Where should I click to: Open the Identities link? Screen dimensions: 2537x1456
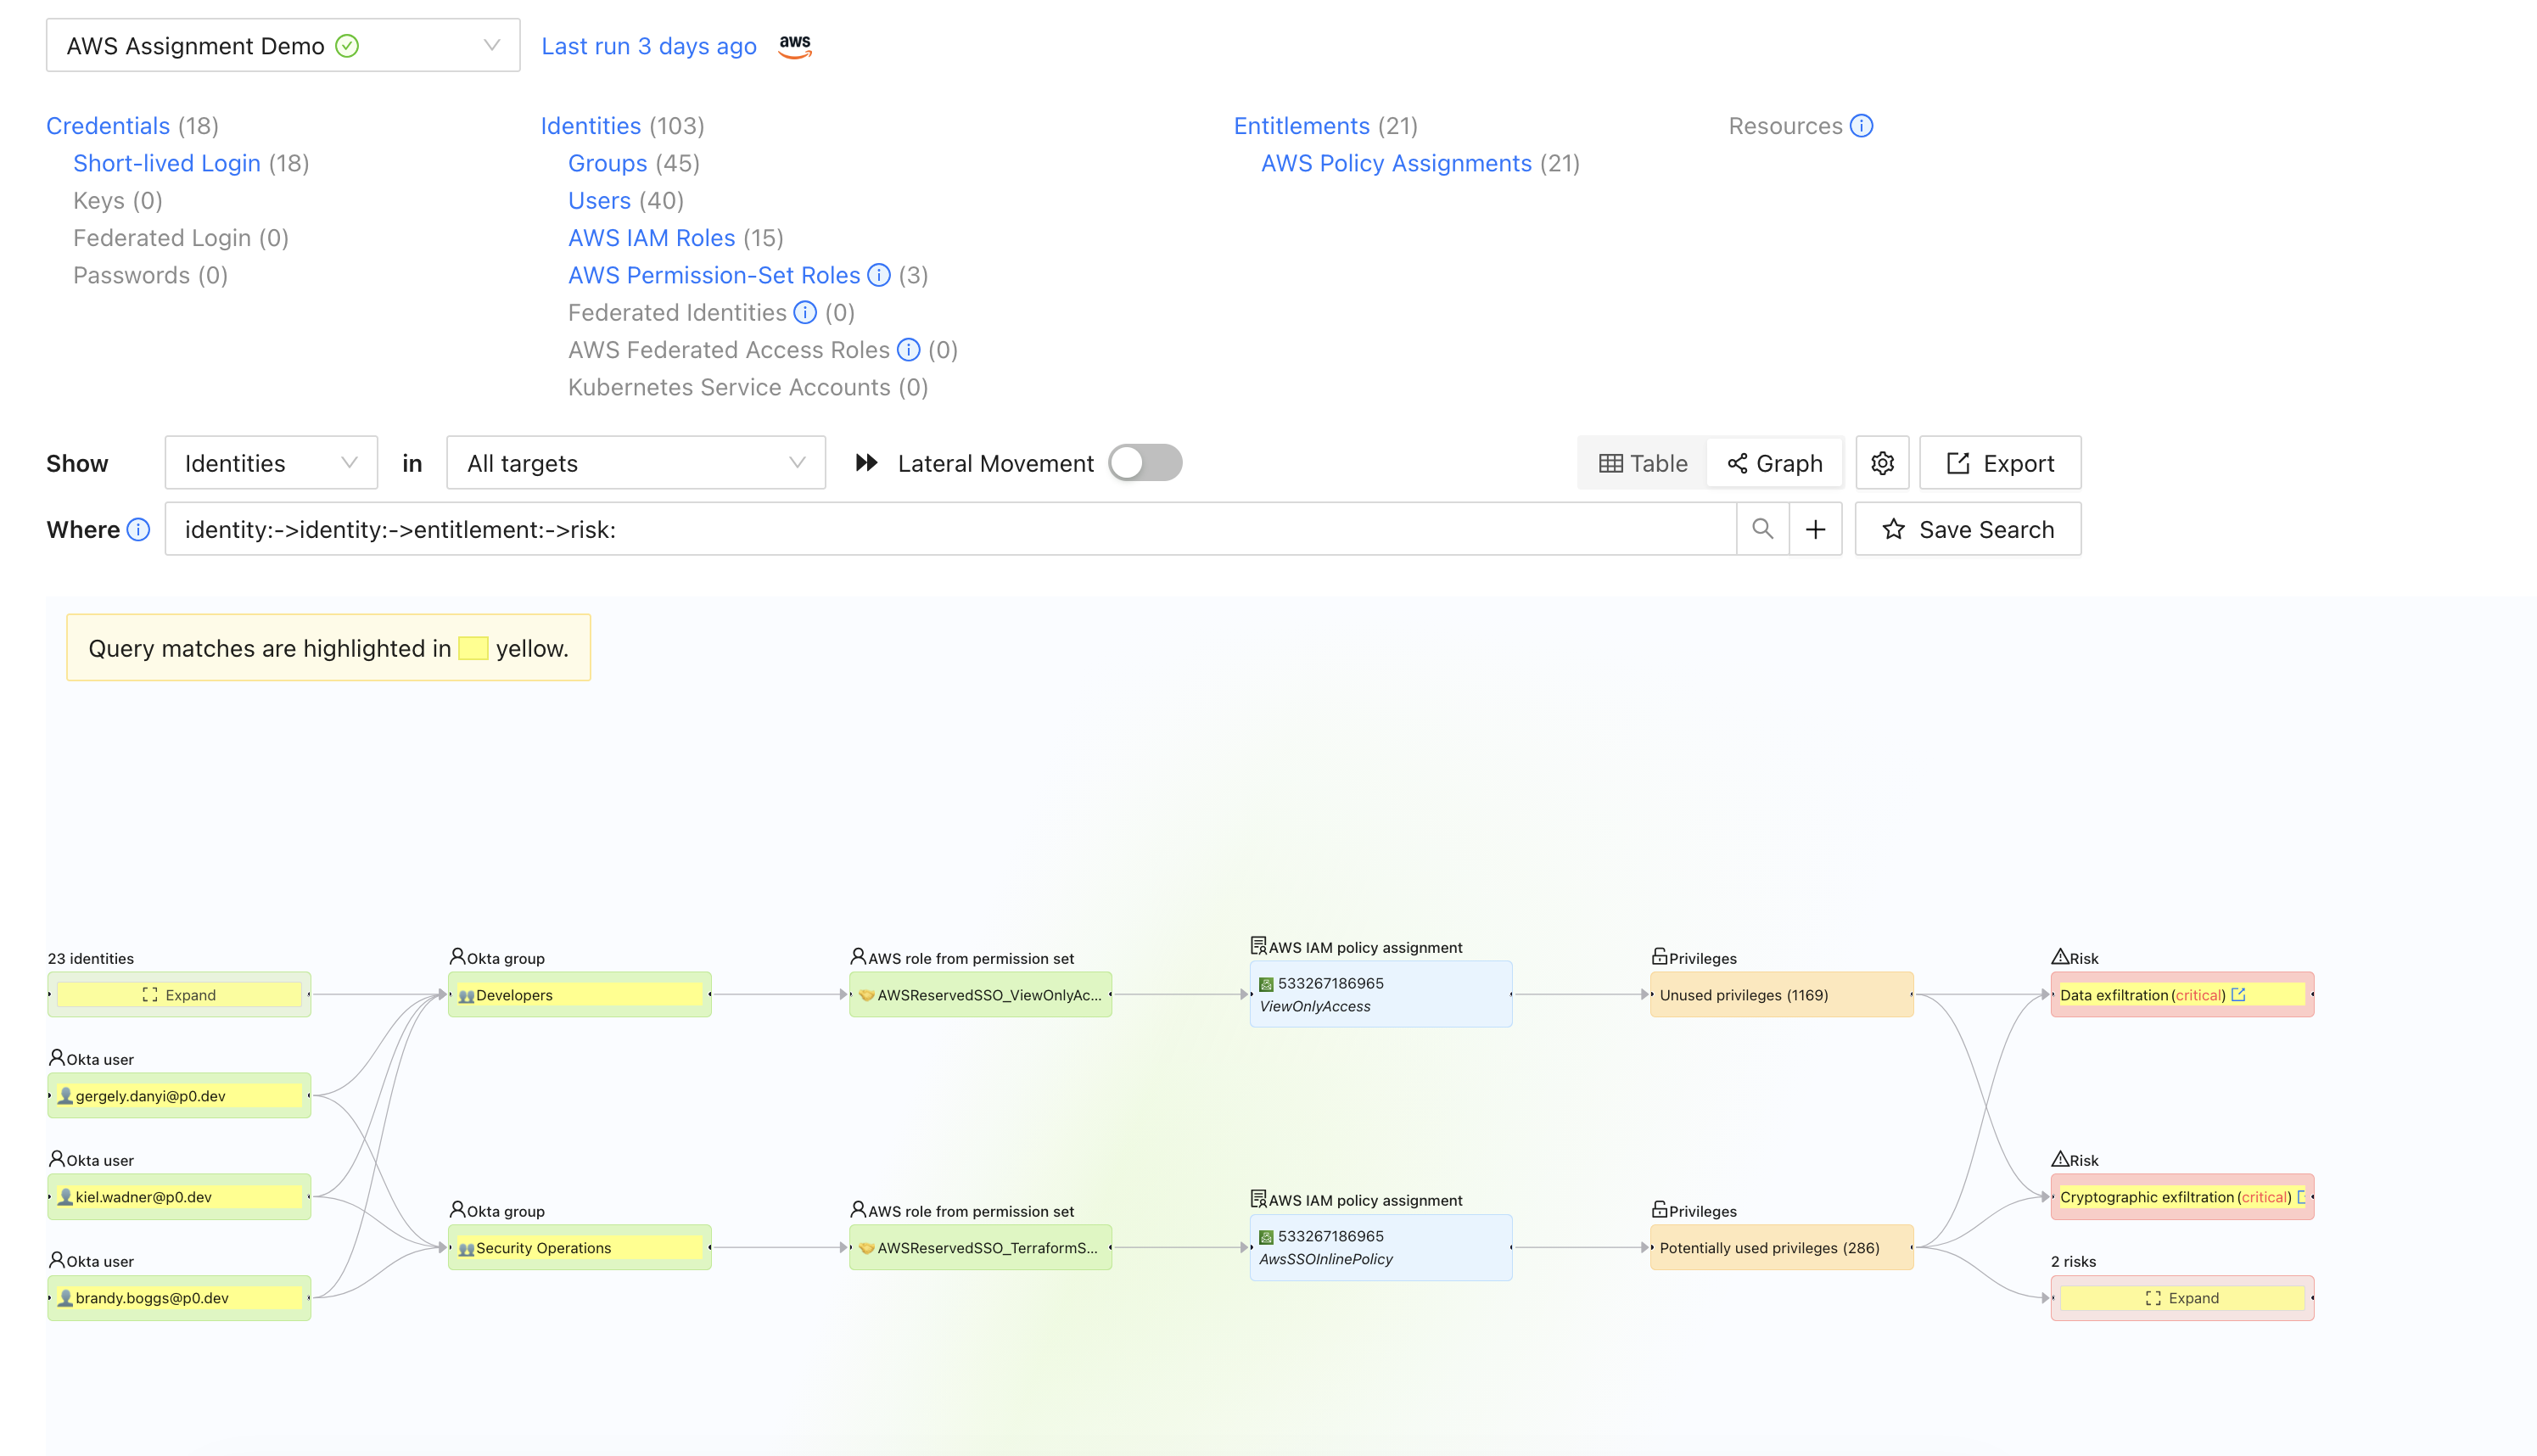591,126
